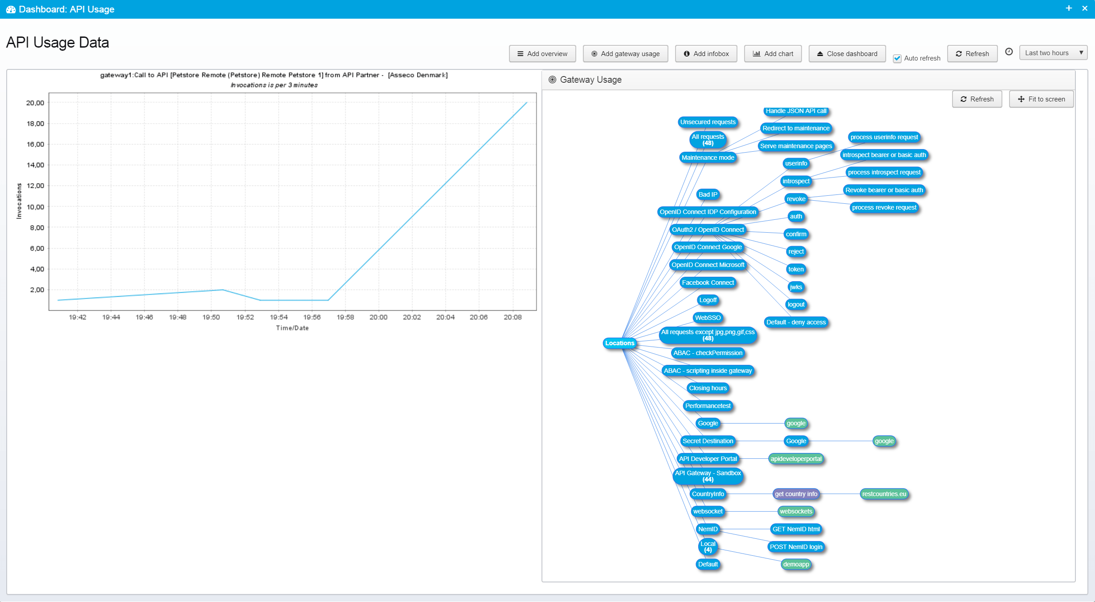This screenshot has height=602, width=1095.
Task: Click the line chart peak near 20:08
Action: pyautogui.click(x=526, y=103)
